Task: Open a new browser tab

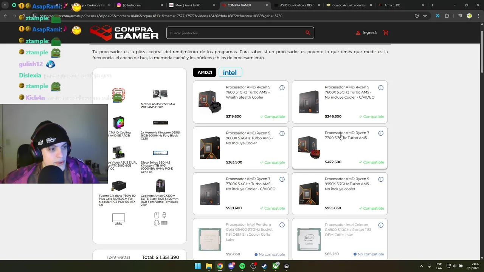Action: (x=432, y=5)
